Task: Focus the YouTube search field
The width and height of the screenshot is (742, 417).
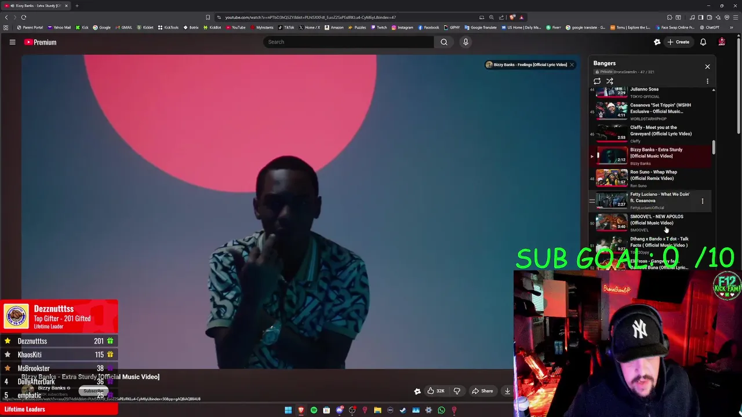Action: pyautogui.click(x=348, y=42)
